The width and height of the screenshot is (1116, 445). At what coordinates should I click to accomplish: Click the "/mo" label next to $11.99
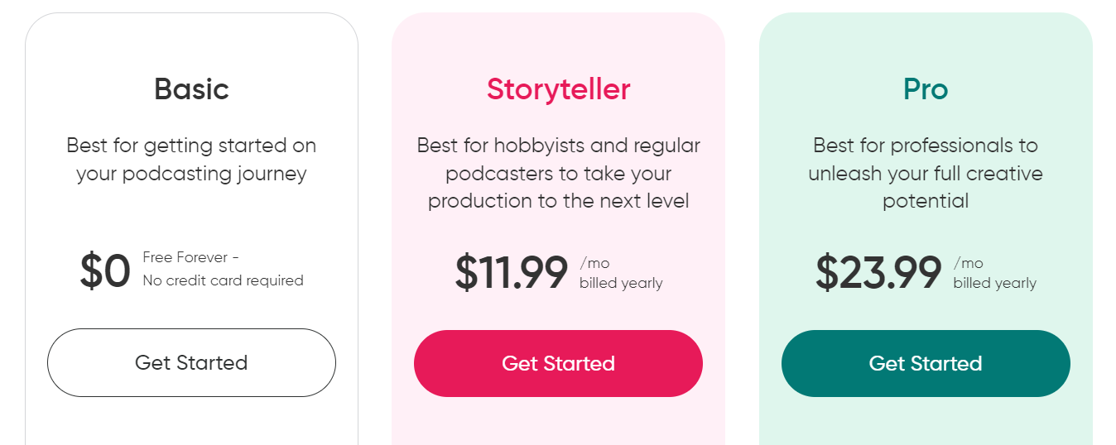[x=594, y=263]
